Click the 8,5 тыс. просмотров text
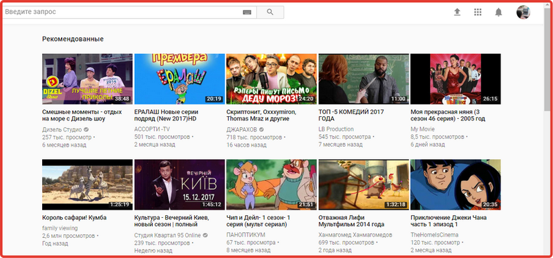Screen dimensions: 553x258 [438, 137]
